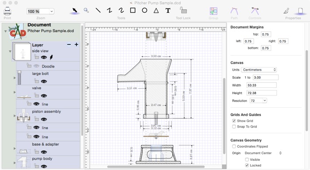
Task: Enable Snap To Grid checkbox
Action: (x=234, y=127)
